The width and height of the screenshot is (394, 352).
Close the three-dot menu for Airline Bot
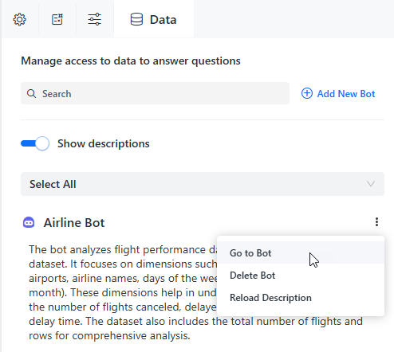click(376, 222)
